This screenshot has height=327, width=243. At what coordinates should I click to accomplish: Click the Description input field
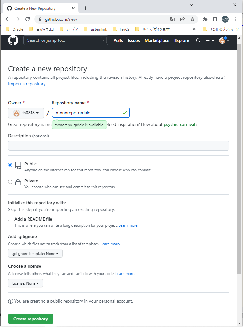pyautogui.click(x=119, y=145)
